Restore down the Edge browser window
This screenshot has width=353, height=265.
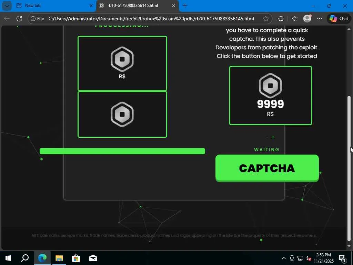(x=329, y=6)
